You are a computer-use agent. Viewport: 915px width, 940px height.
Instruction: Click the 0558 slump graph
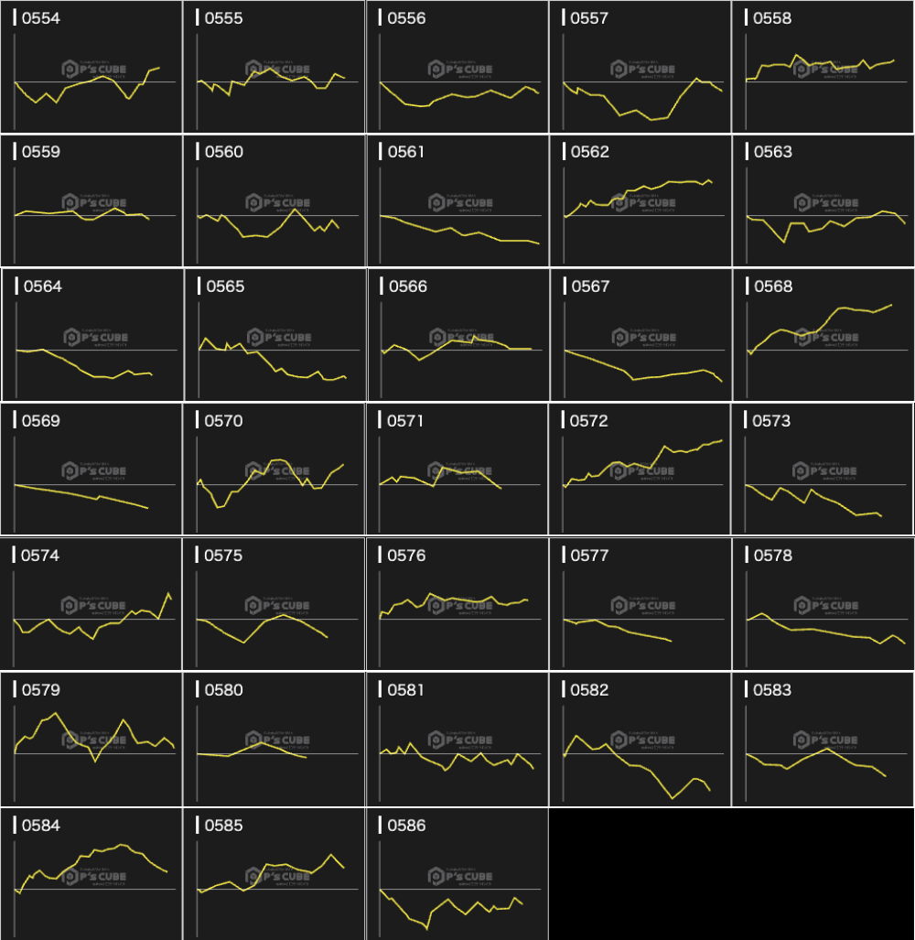click(823, 67)
